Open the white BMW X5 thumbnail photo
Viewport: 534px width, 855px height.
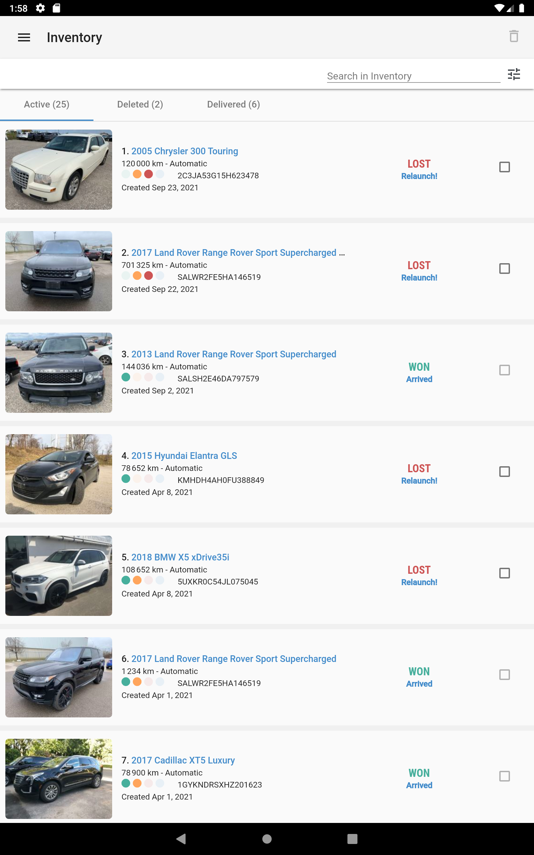[59, 575]
